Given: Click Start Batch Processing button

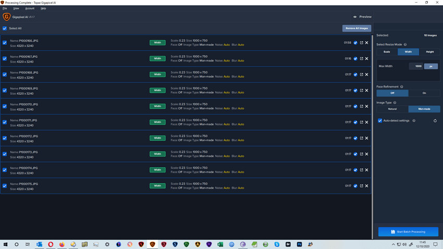Looking at the screenshot, I should [408, 232].
